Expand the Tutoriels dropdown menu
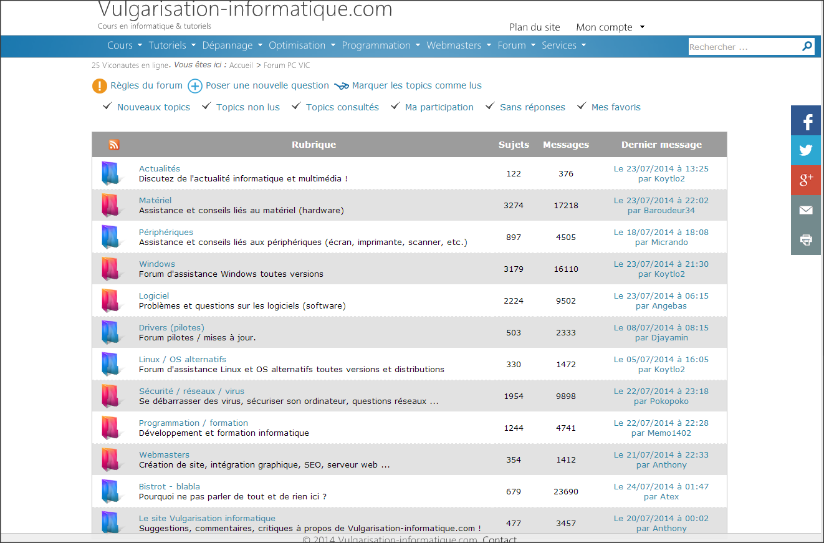 [x=172, y=46]
